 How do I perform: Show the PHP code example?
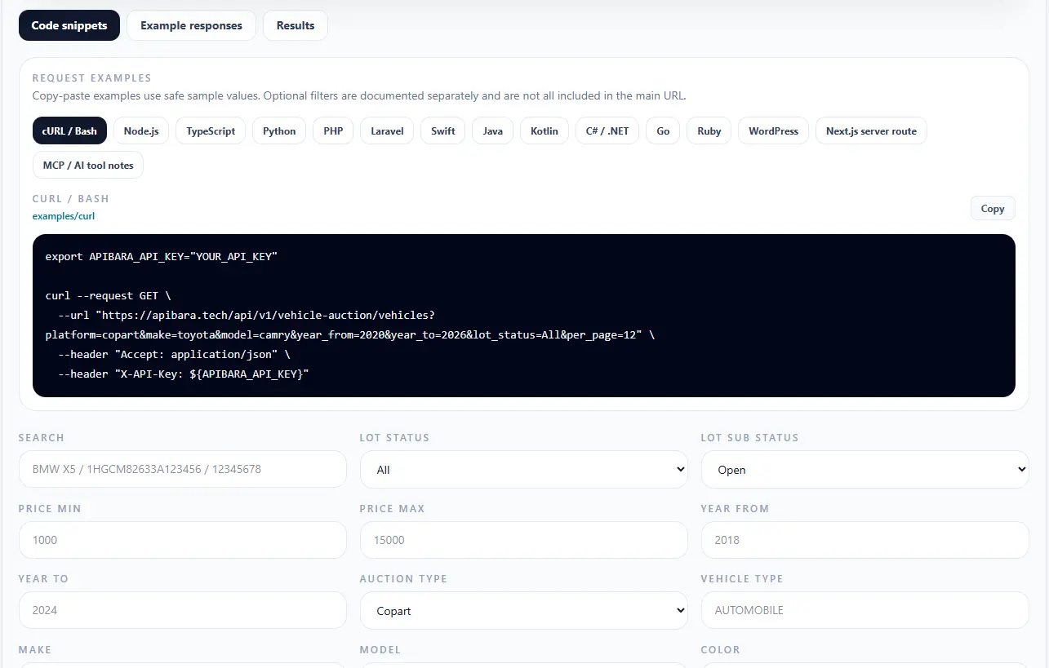point(333,131)
